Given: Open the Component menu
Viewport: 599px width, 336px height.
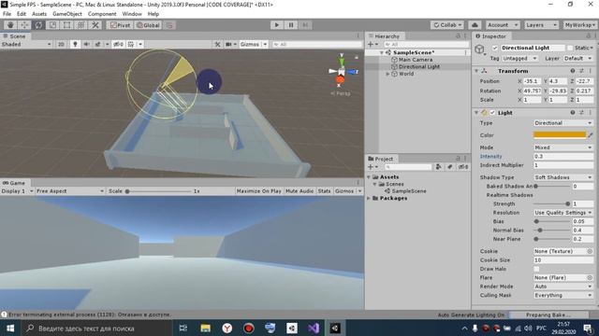Looking at the screenshot, I should pyautogui.click(x=102, y=14).
